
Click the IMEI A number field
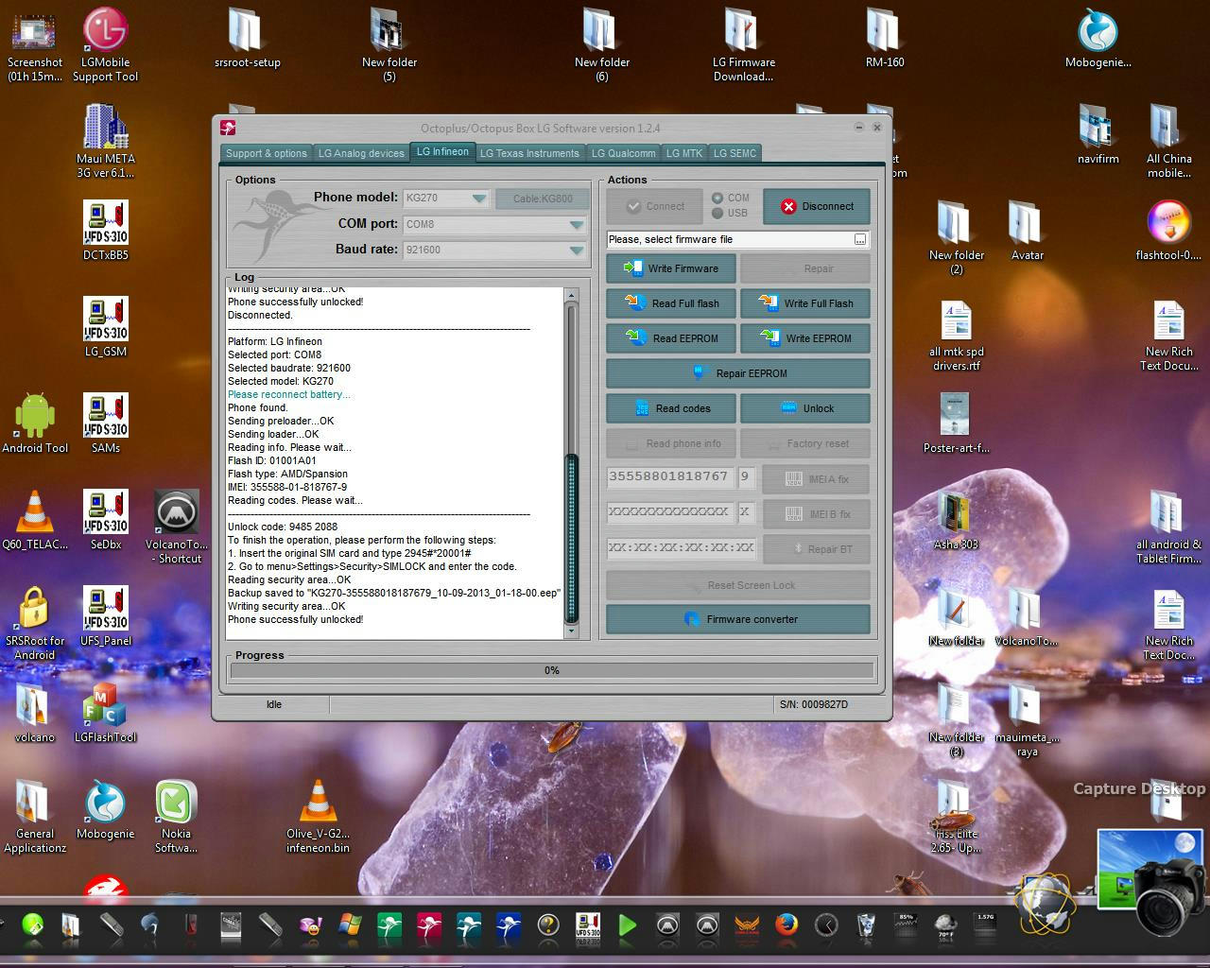668,477
